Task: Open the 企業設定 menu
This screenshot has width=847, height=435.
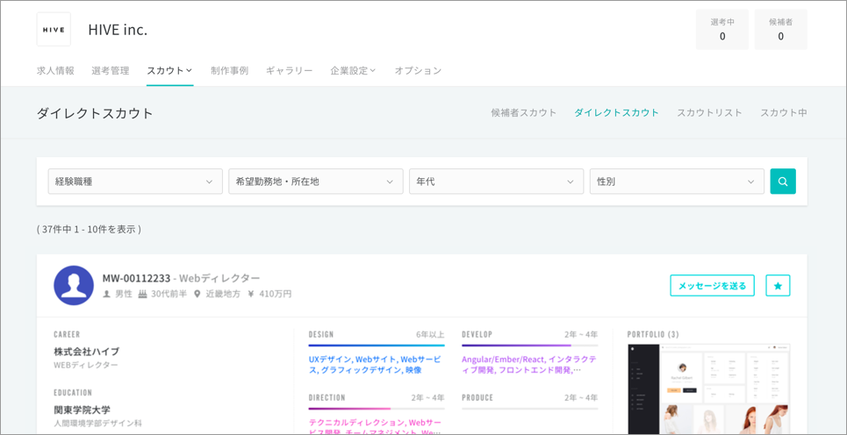Action: (x=353, y=71)
